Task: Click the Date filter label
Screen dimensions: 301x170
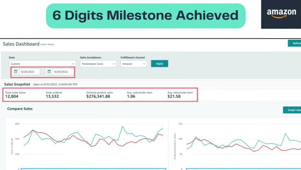Action: (x=12, y=57)
